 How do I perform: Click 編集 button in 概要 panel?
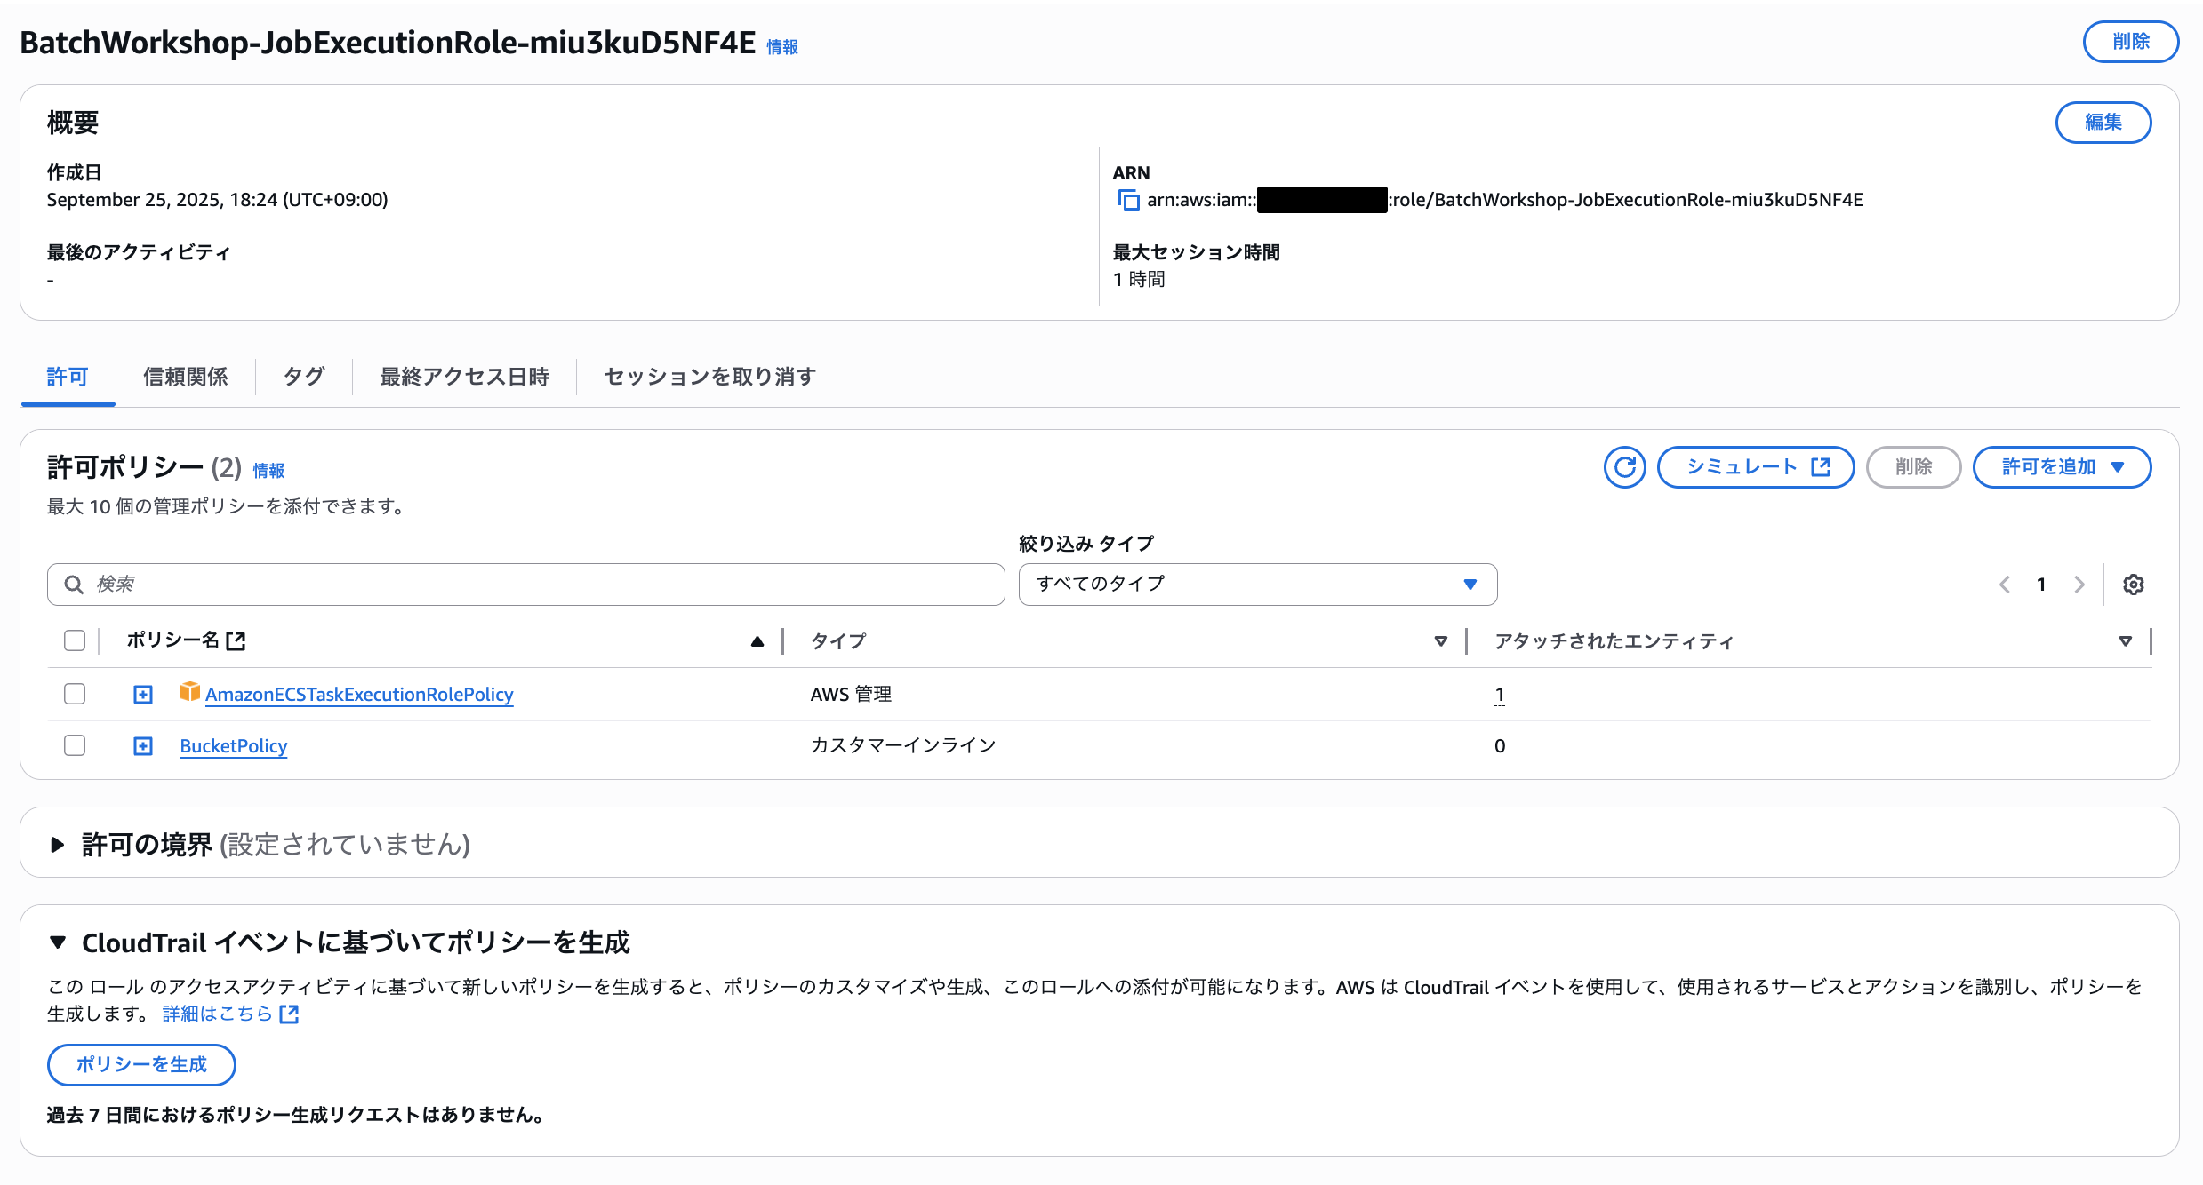click(2103, 123)
